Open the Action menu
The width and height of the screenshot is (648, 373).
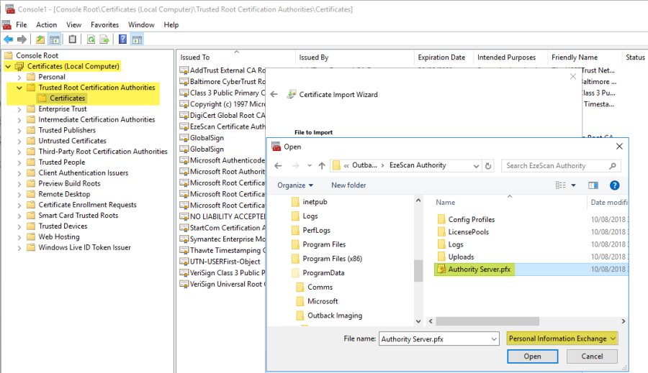point(46,24)
